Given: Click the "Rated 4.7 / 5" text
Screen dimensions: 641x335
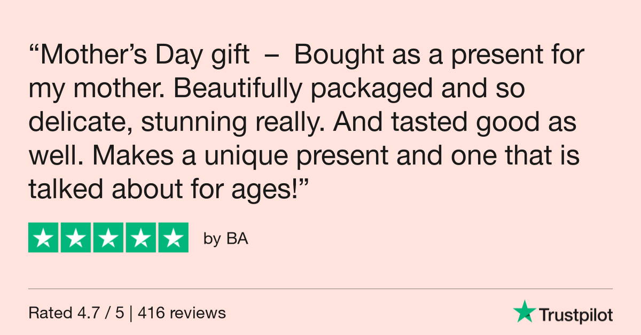Looking at the screenshot, I should tap(76, 313).
